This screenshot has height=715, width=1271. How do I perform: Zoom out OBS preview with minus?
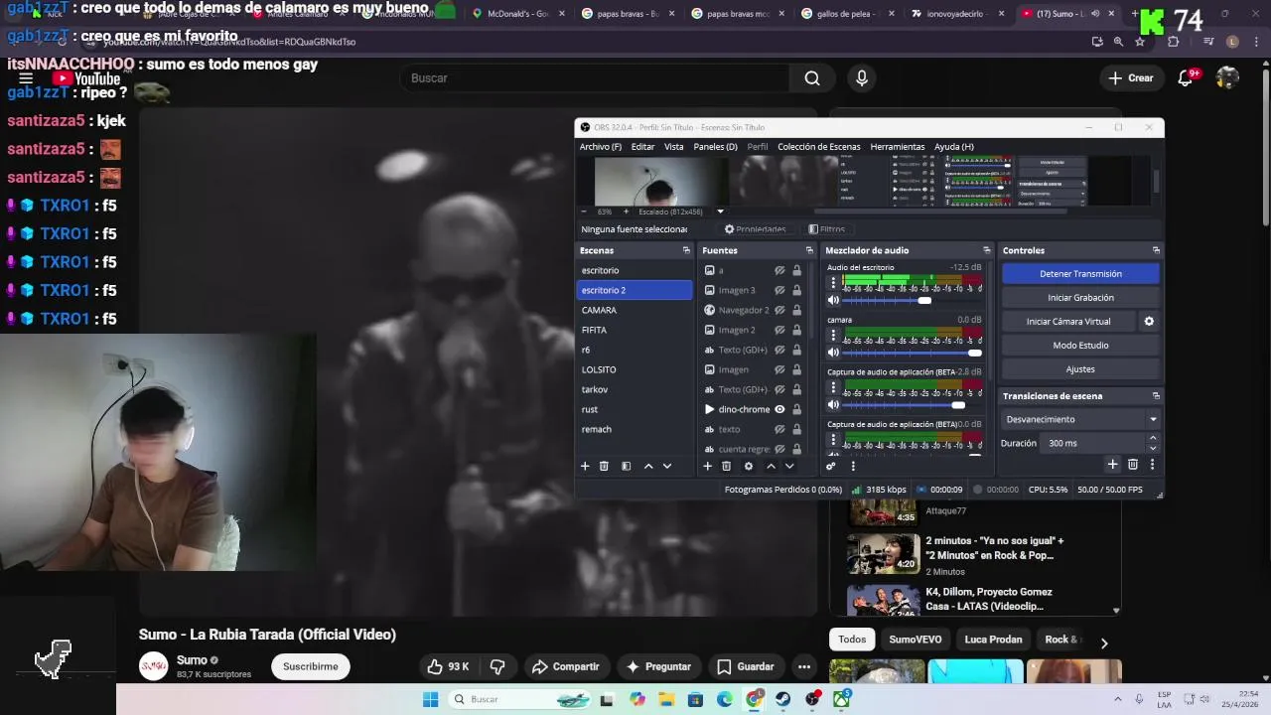(x=584, y=212)
